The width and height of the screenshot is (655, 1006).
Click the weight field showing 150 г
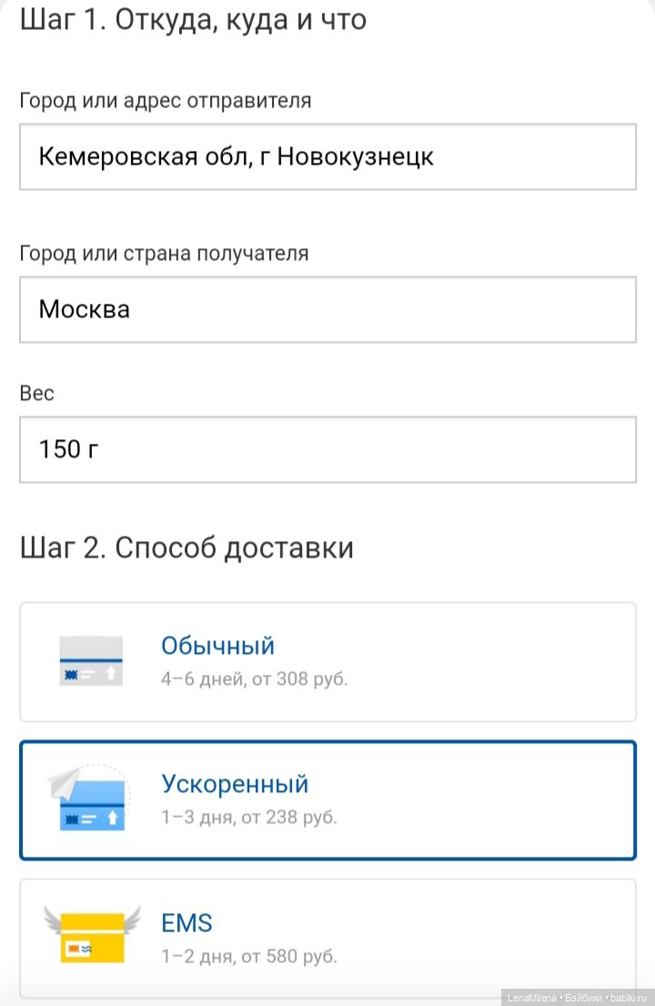327,449
